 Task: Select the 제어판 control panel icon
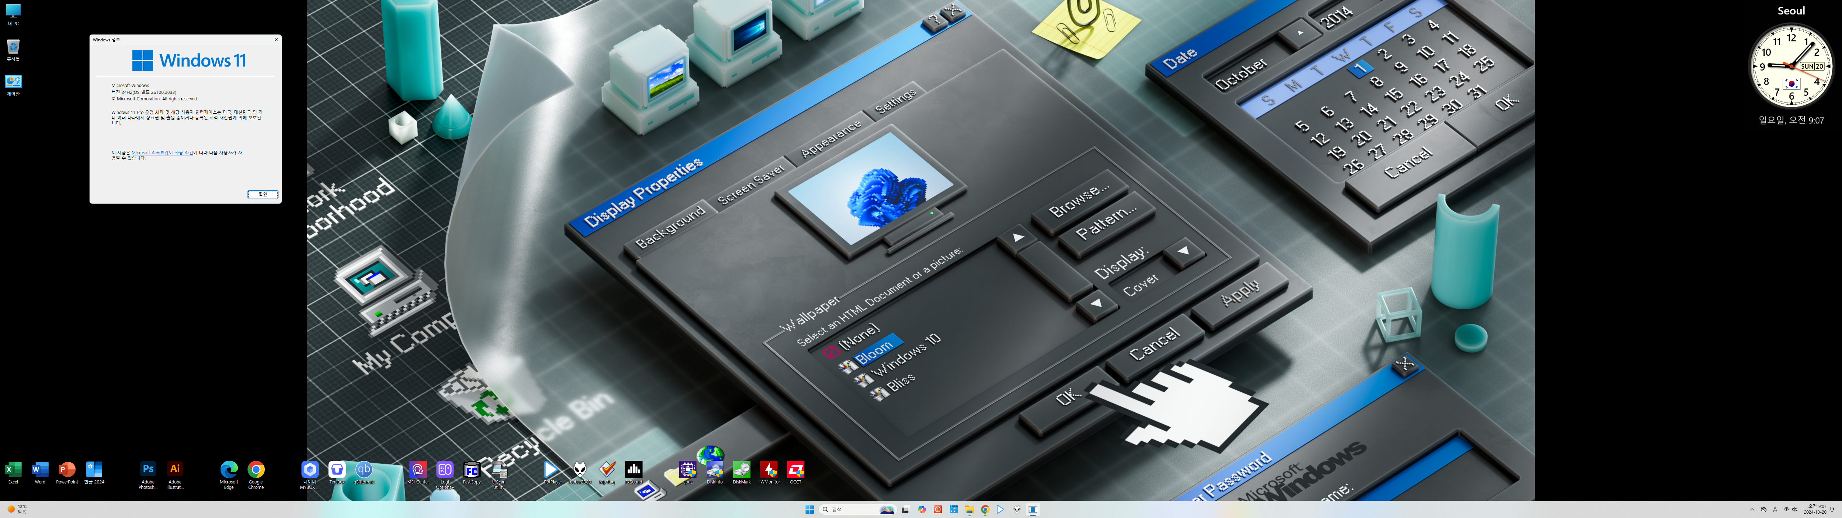[13, 85]
